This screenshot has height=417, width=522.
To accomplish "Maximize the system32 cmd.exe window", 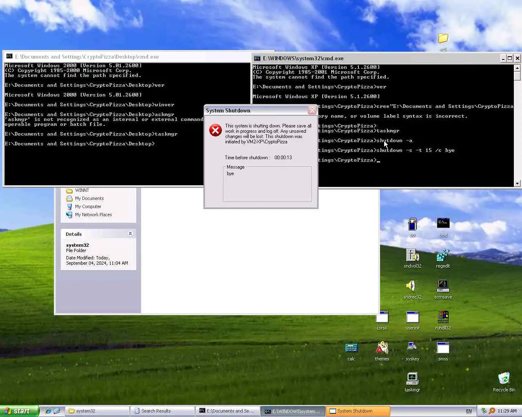I will point(510,58).
